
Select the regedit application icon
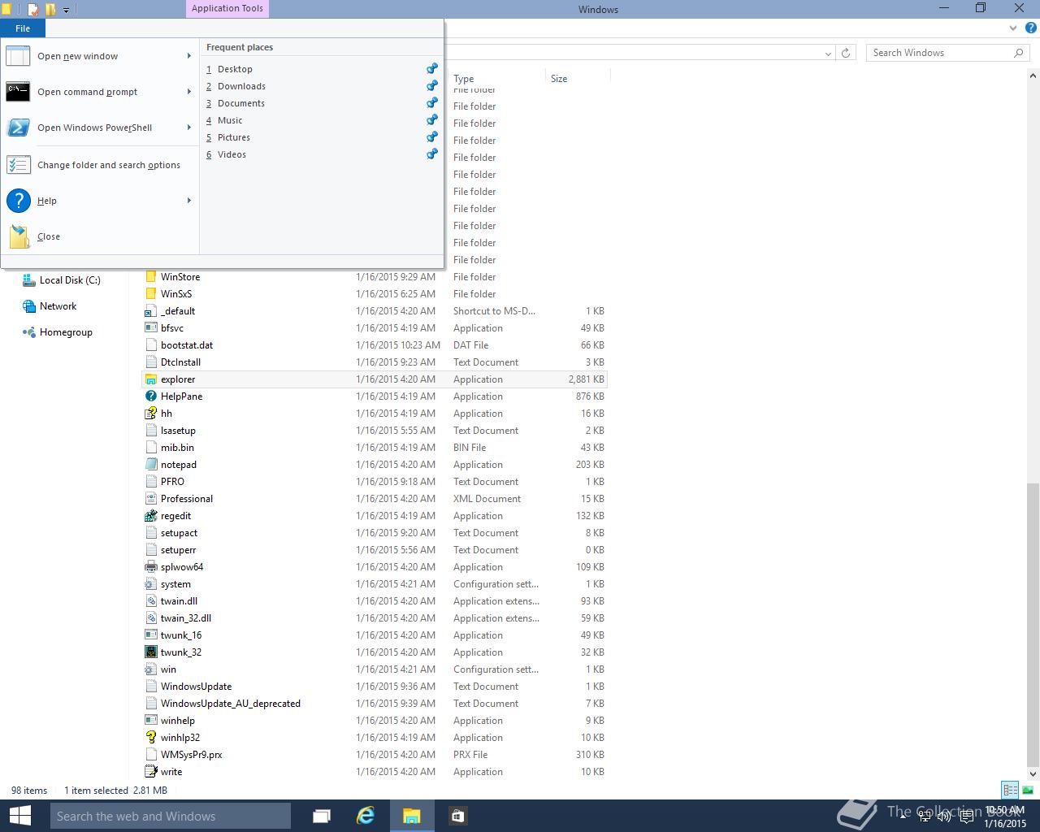[150, 516]
